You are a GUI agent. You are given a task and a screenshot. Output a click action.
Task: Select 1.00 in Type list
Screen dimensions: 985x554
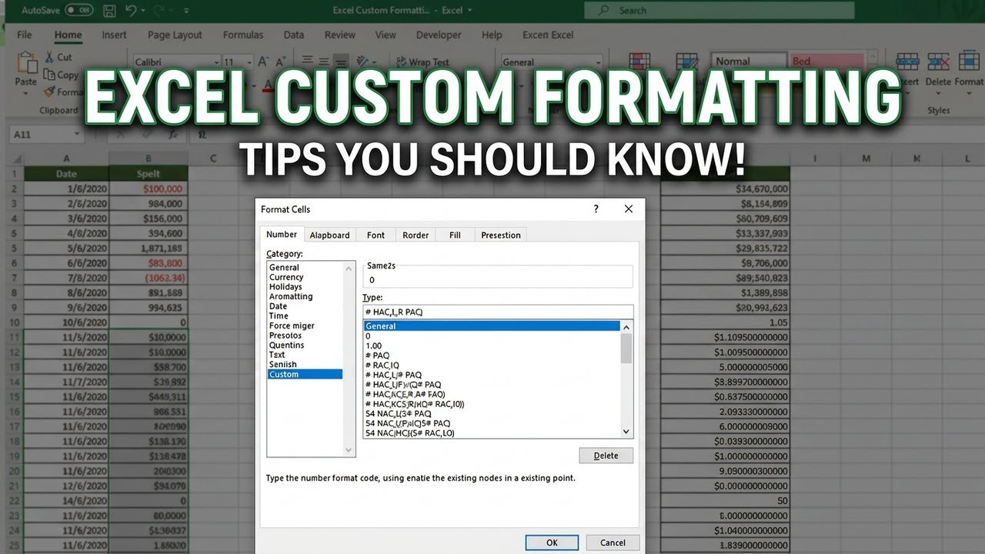tap(492, 345)
